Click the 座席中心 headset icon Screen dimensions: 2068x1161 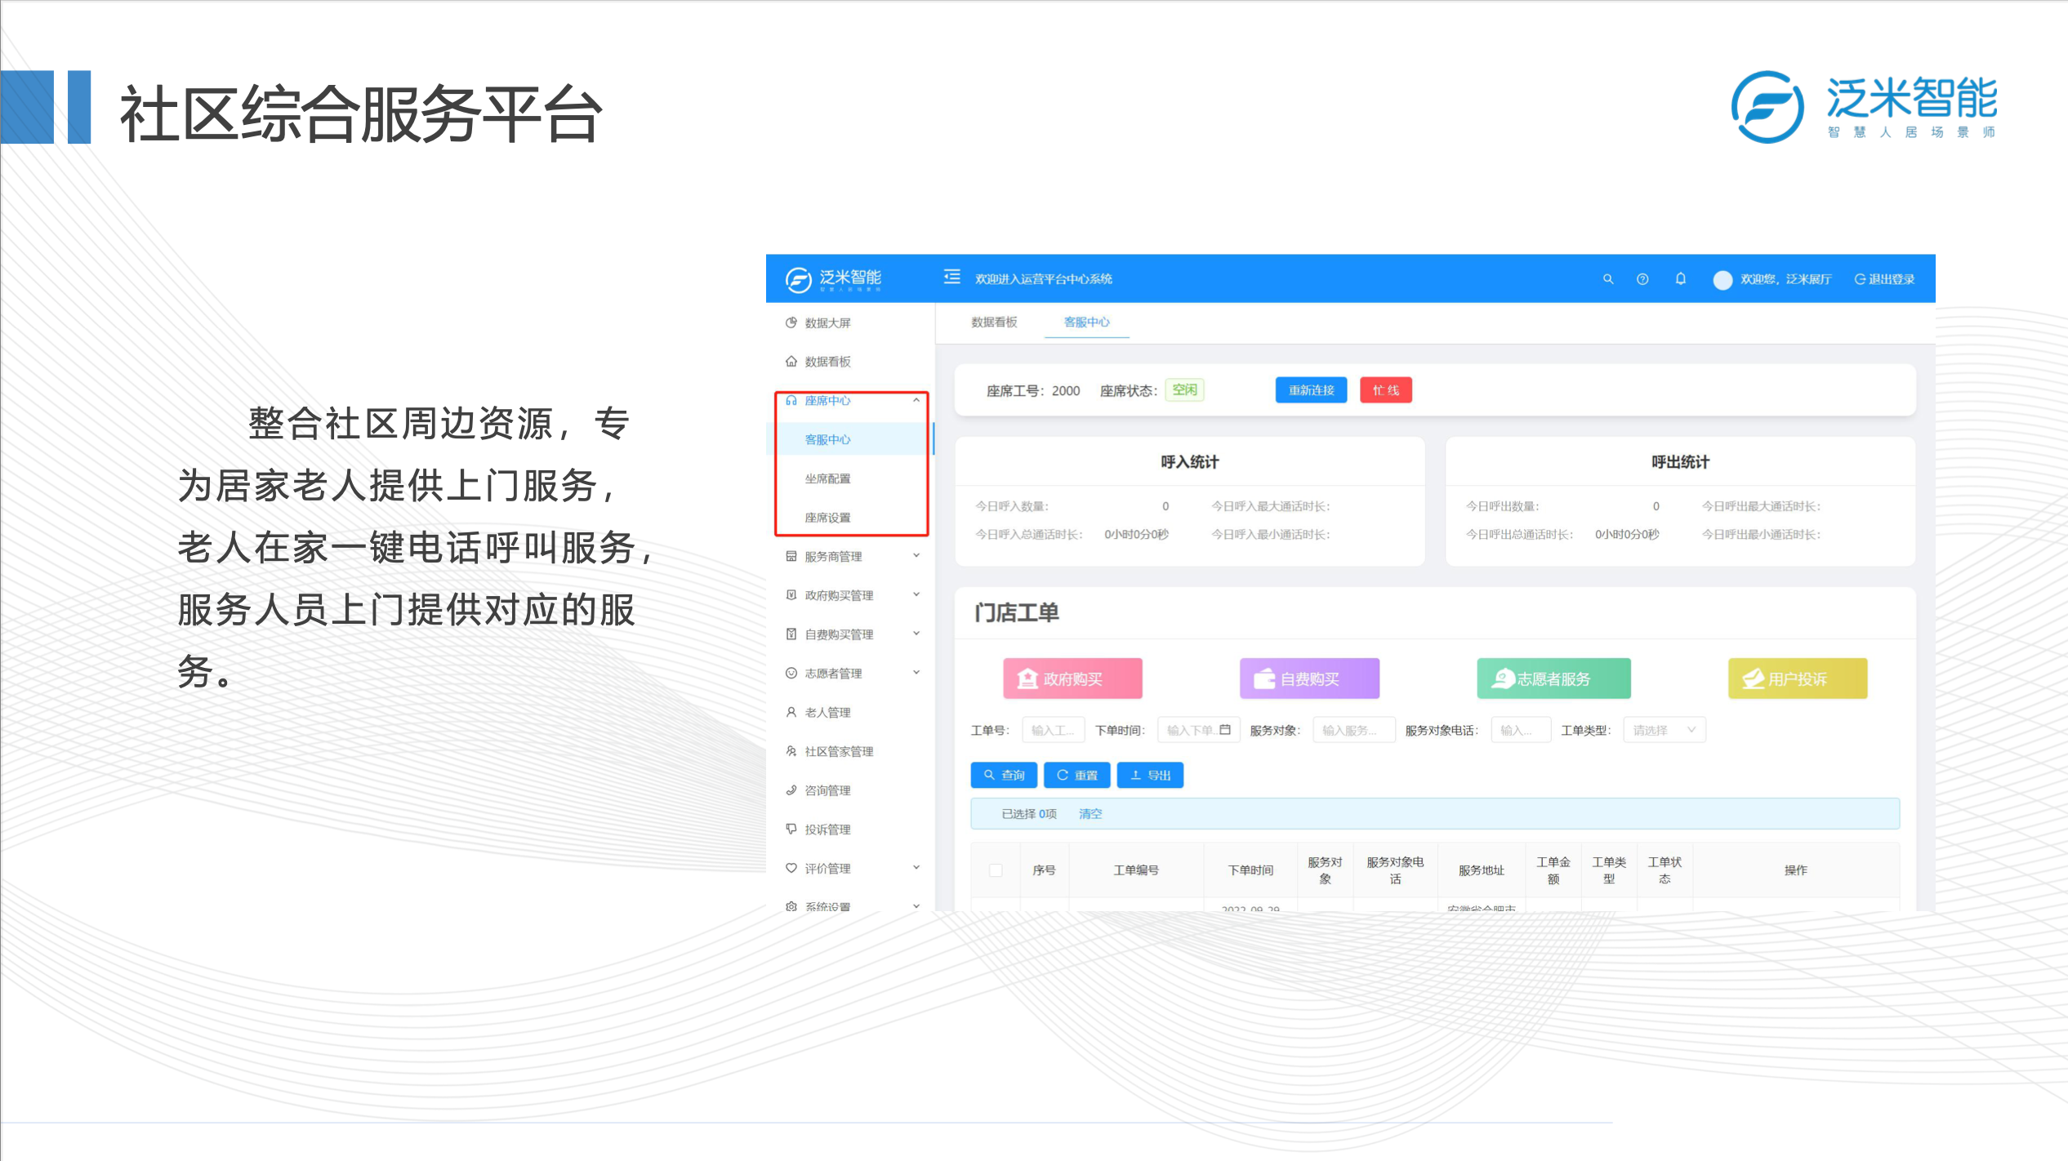pyautogui.click(x=791, y=400)
